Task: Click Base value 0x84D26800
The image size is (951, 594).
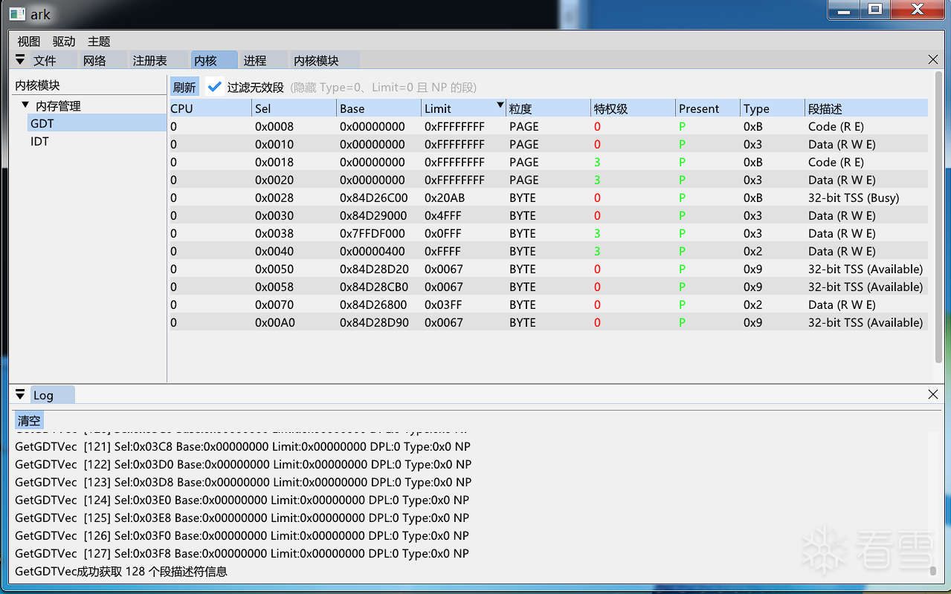Action: click(x=373, y=304)
